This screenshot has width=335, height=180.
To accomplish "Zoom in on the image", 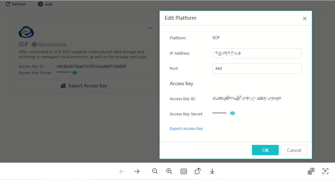I will (169, 171).
